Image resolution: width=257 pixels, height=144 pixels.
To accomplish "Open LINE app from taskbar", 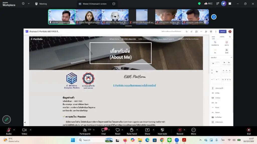I will coord(169,140).
